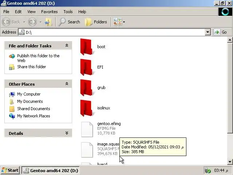The height and width of the screenshot is (175, 233).
Task: Click the boot folder name
Action: click(101, 47)
